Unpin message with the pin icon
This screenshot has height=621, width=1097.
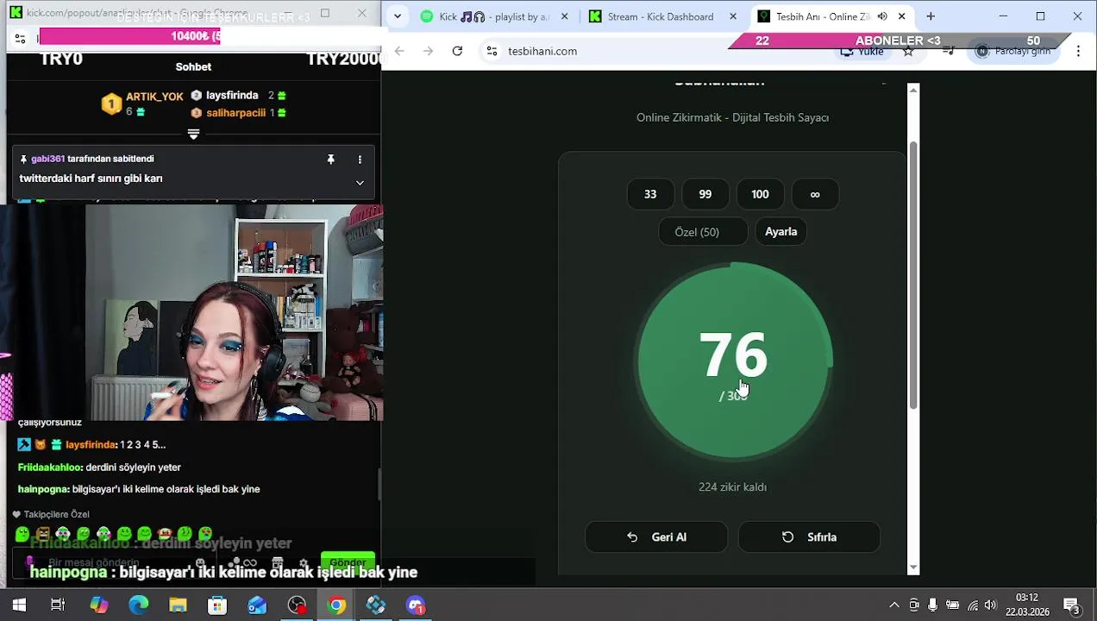330,160
